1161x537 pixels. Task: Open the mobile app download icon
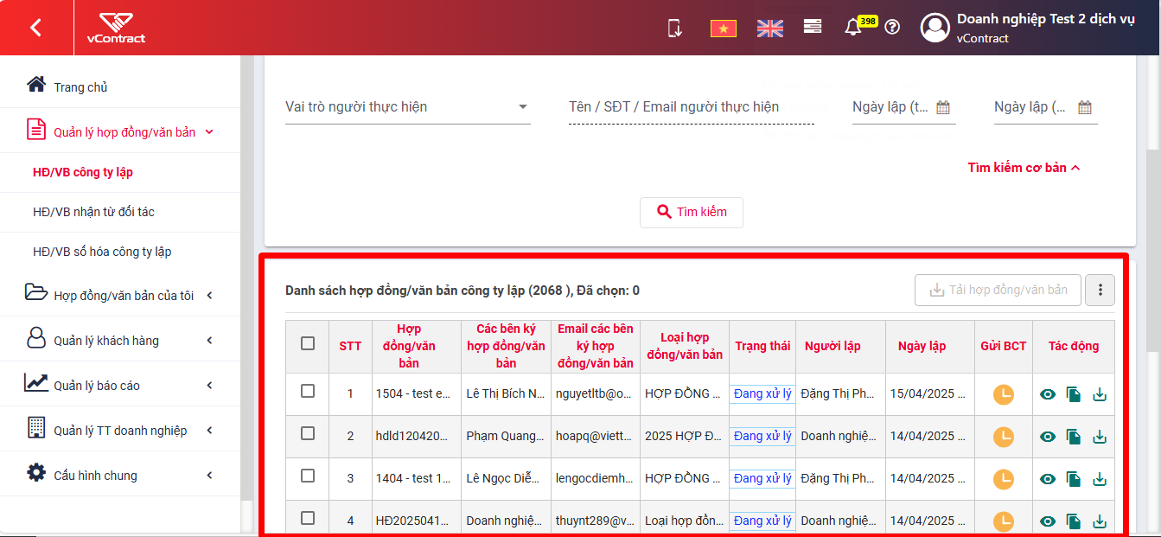[x=676, y=28]
